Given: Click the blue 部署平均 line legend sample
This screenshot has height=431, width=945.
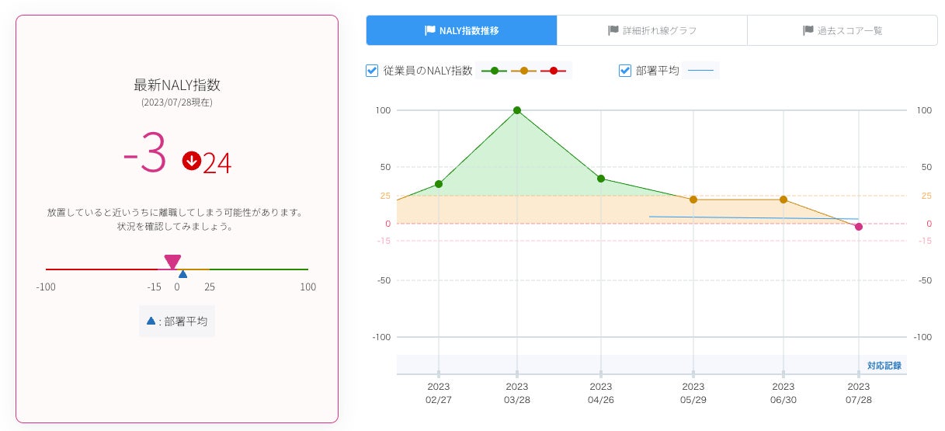Looking at the screenshot, I should pos(701,71).
